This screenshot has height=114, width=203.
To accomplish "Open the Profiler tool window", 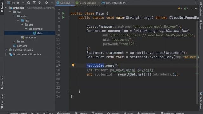I will tap(97, 113).
